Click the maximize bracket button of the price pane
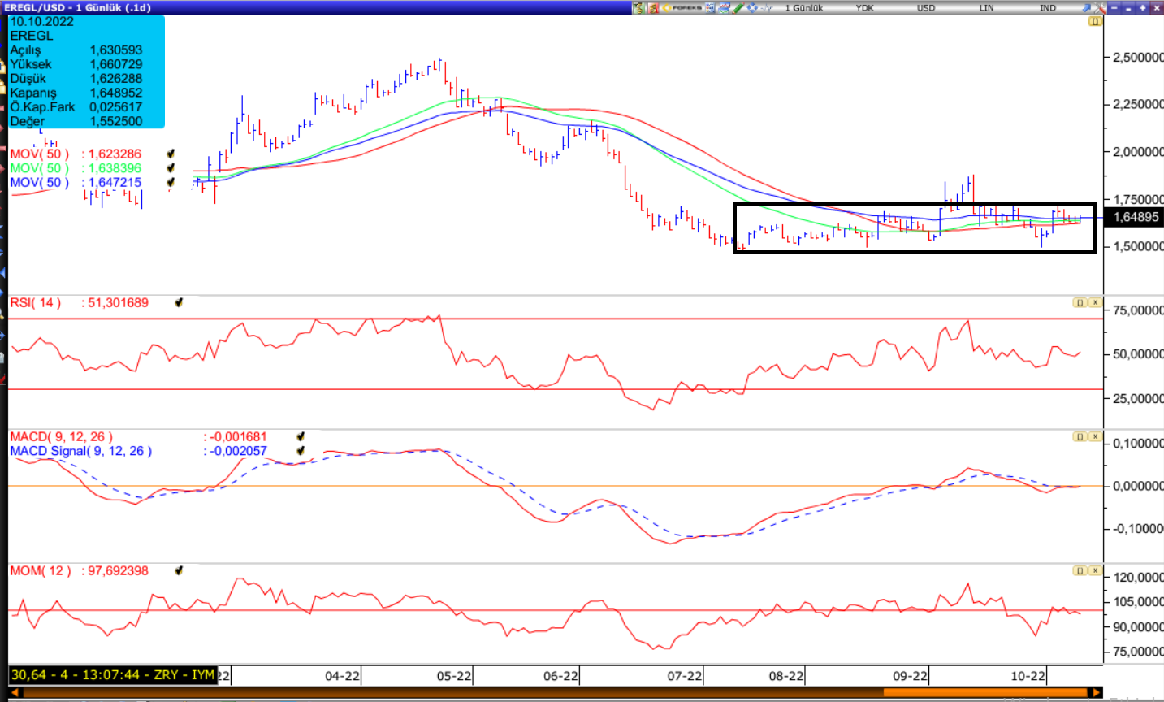This screenshot has height=702, width=1164. pos(1095,21)
